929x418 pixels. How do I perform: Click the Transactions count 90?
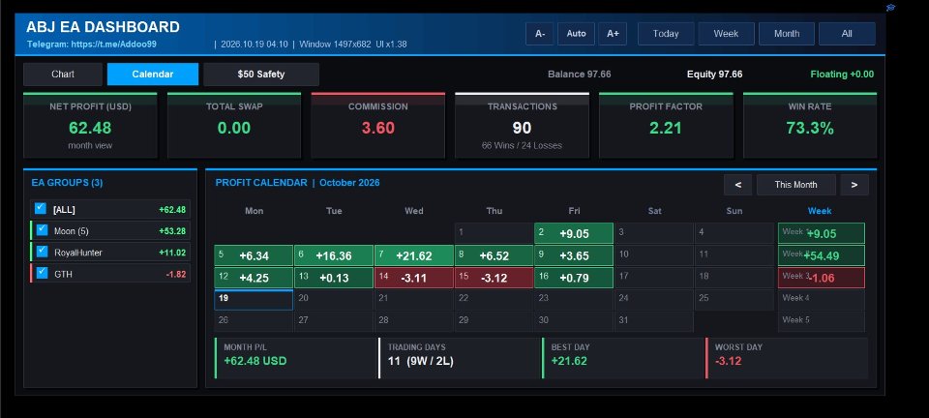click(x=522, y=128)
